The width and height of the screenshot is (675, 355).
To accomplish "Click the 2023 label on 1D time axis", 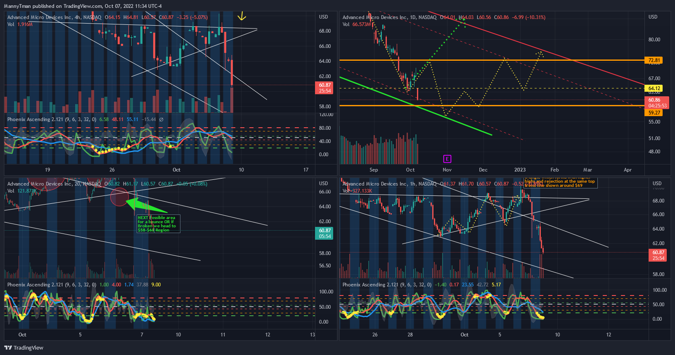I will pos(520,170).
